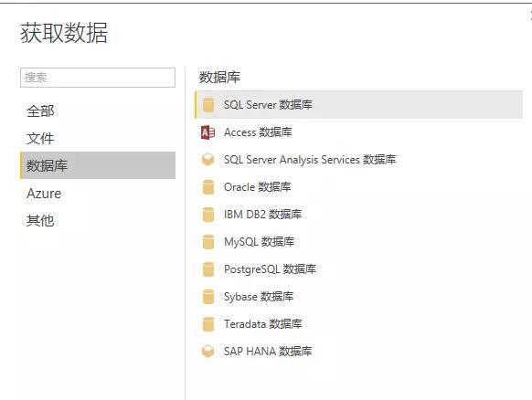The width and height of the screenshot is (532, 400).
Task: Click the red Access database icon
Action: pyautogui.click(x=207, y=132)
